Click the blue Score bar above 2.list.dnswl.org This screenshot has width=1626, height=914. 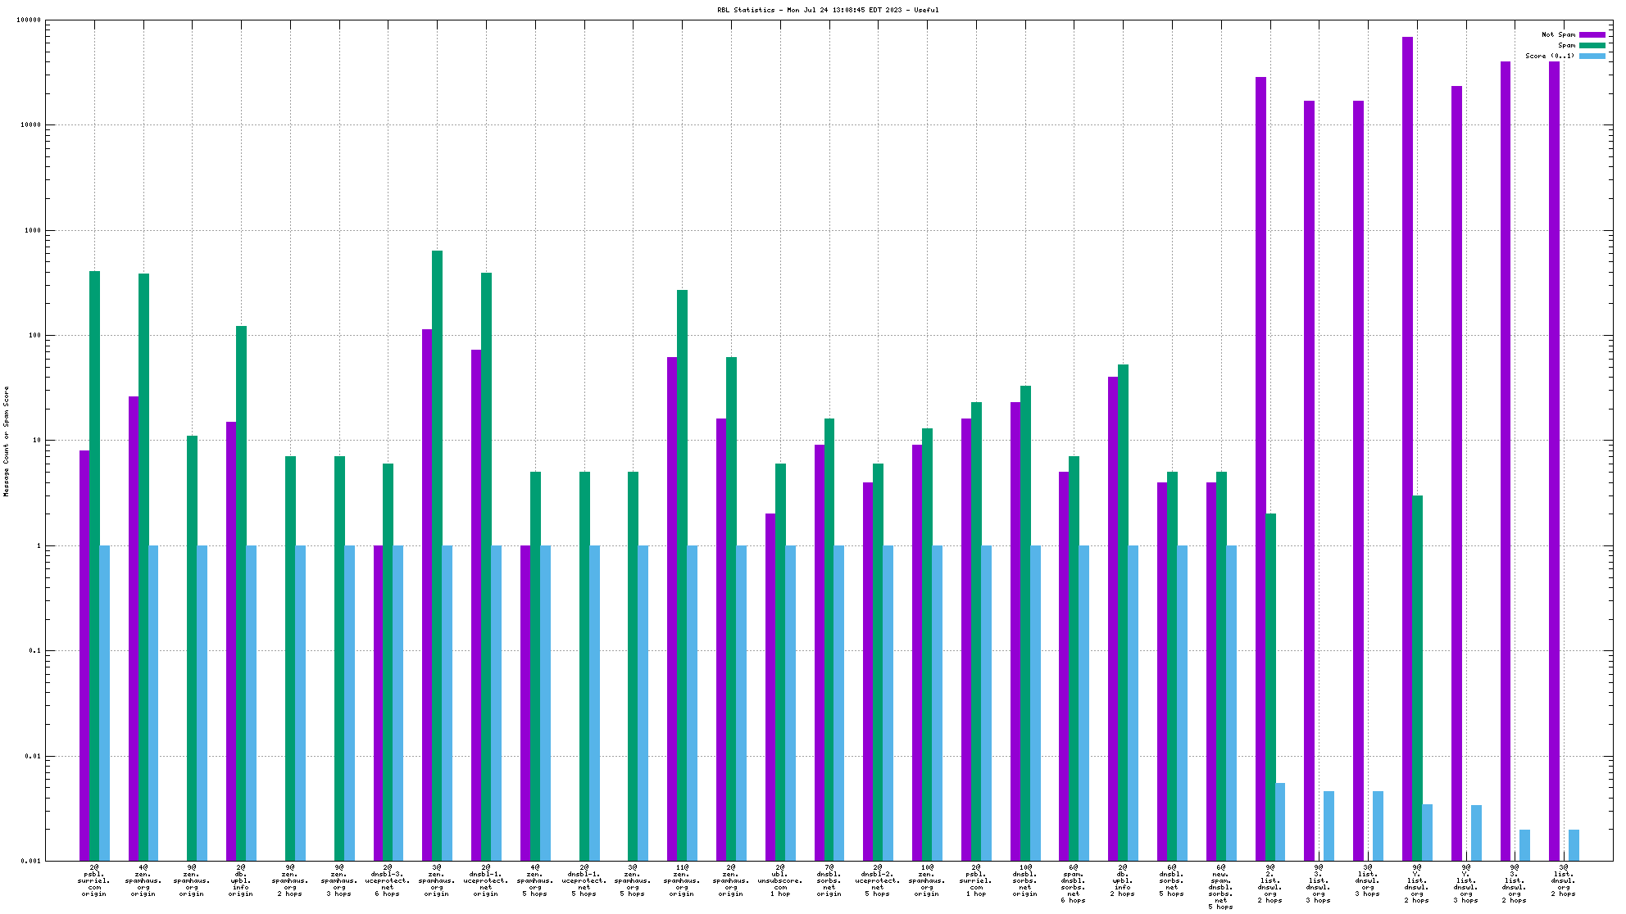tap(1280, 821)
